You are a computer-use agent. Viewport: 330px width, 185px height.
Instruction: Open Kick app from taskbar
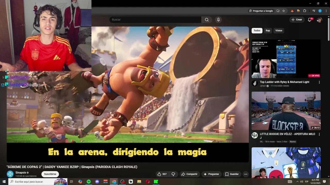(156, 182)
